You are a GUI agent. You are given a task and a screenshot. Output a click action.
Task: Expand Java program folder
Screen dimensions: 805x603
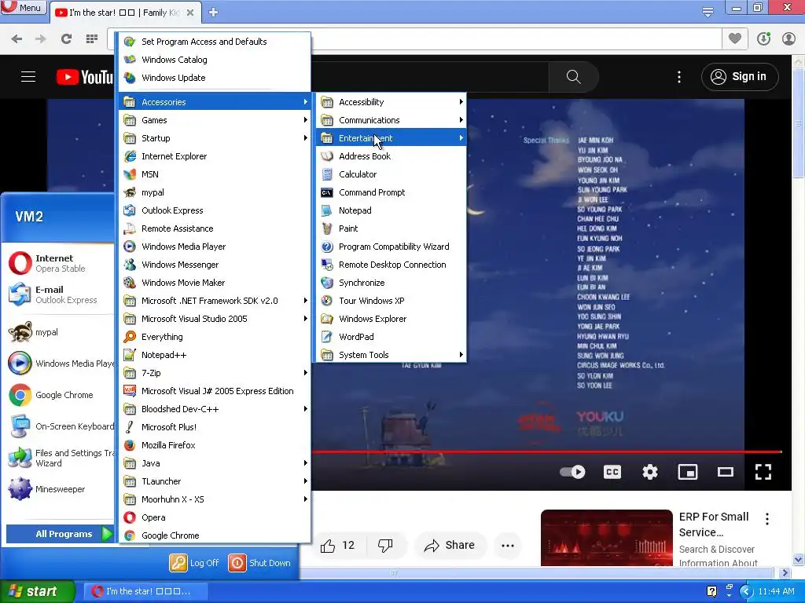[x=215, y=463]
